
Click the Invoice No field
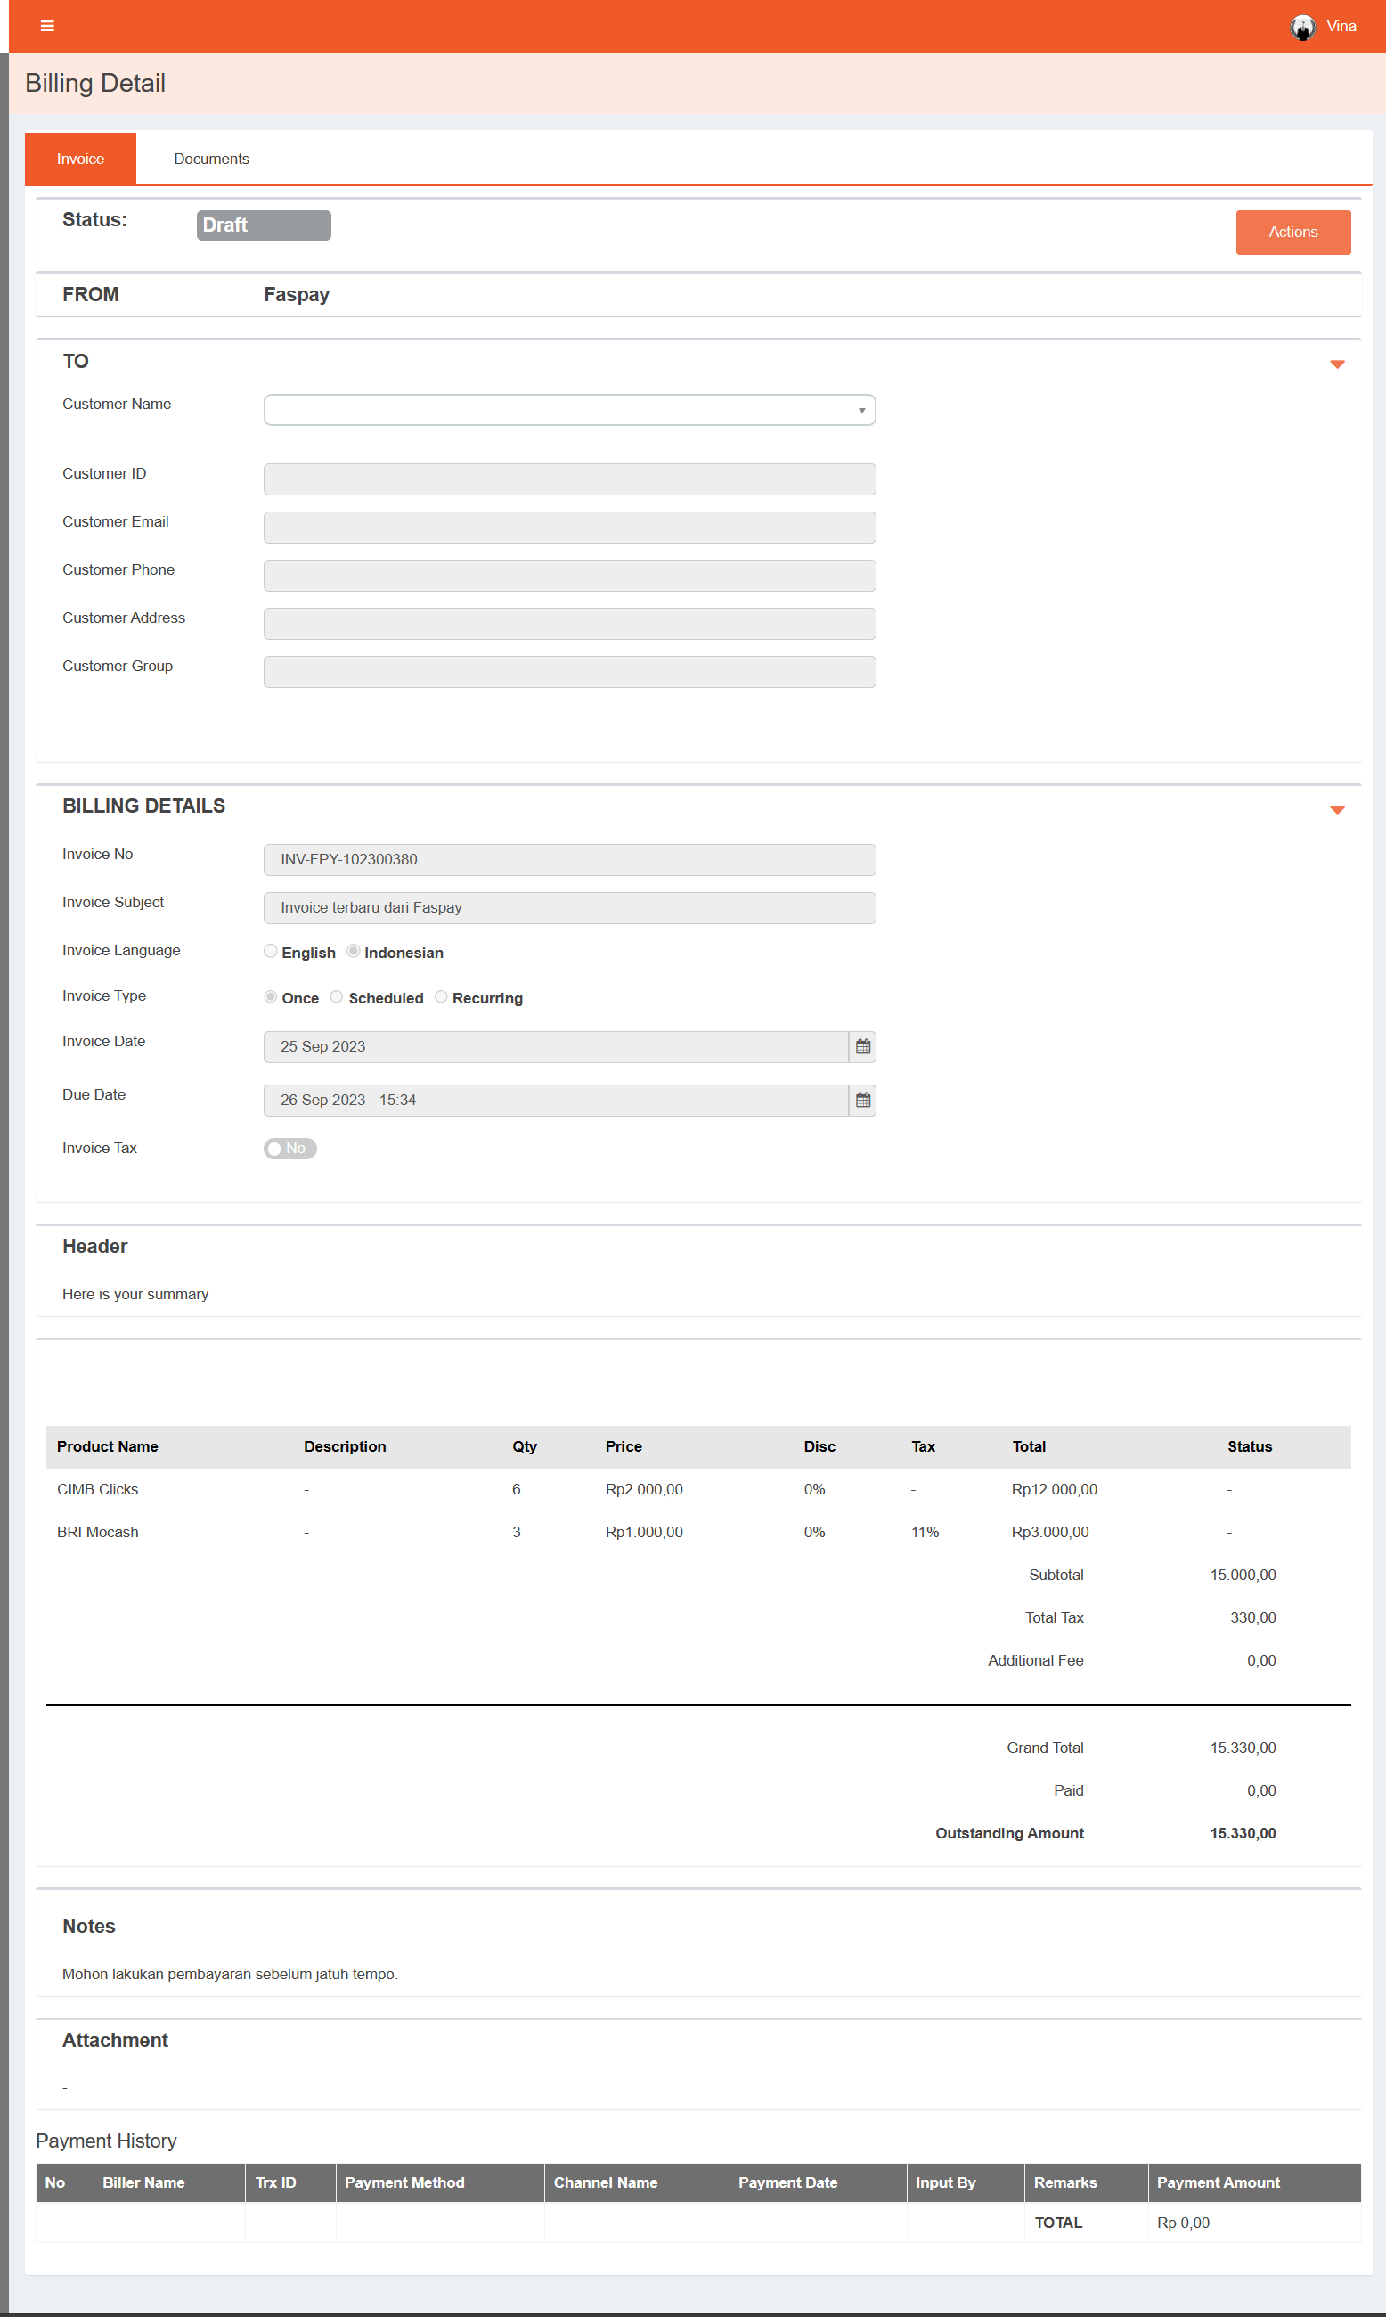(x=569, y=860)
